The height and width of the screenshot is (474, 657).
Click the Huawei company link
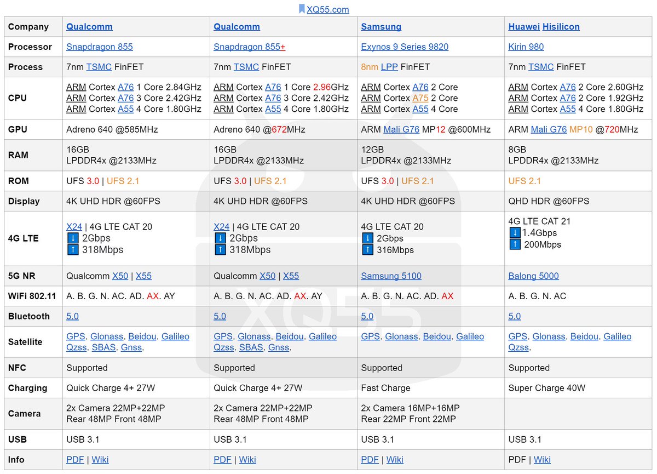[x=524, y=27]
